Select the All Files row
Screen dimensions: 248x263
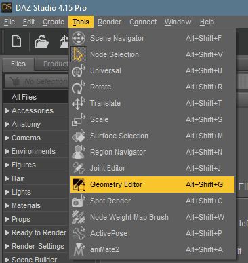click(x=36, y=97)
